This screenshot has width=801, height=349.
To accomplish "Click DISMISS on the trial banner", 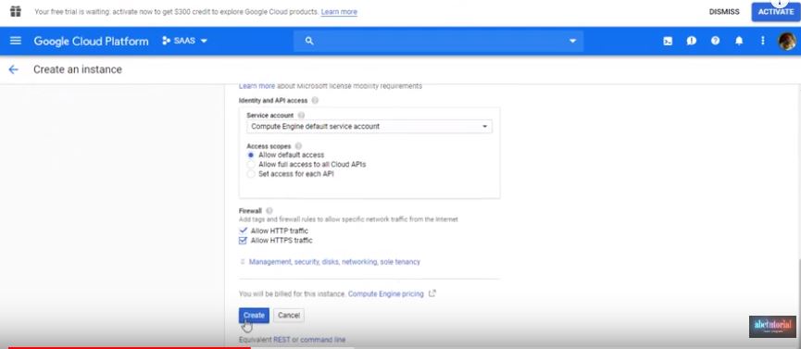I will coord(724,12).
